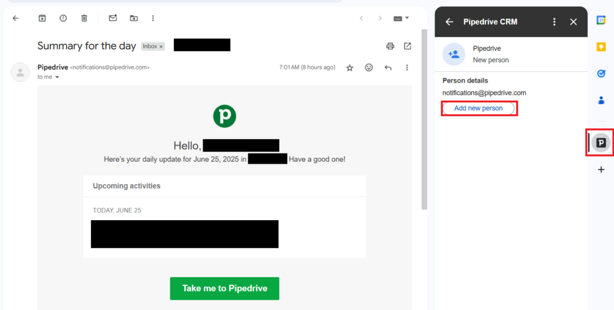Get add-ons plus icon
The height and width of the screenshot is (310, 614).
601,170
